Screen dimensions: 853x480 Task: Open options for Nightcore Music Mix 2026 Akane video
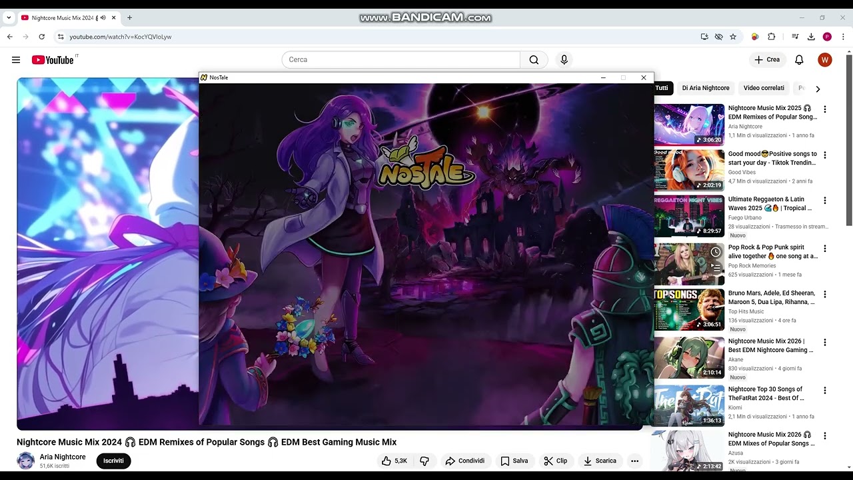coord(825,343)
